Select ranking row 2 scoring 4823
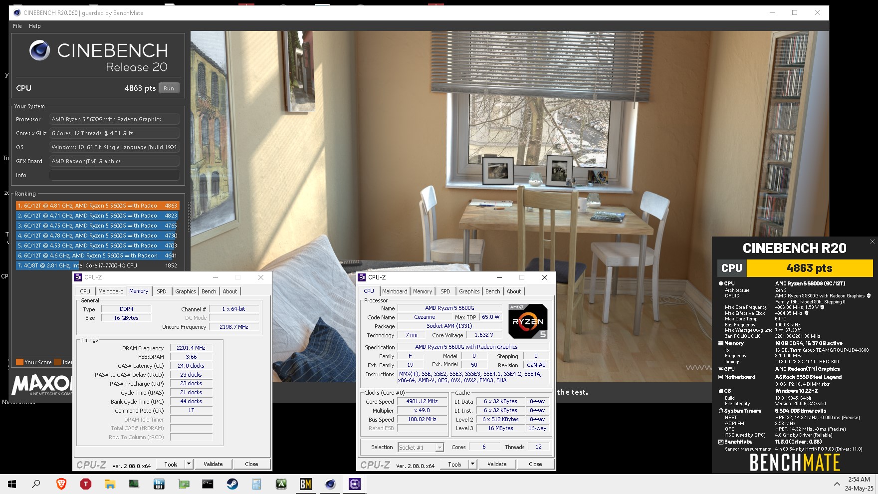This screenshot has width=878, height=494. 97,216
